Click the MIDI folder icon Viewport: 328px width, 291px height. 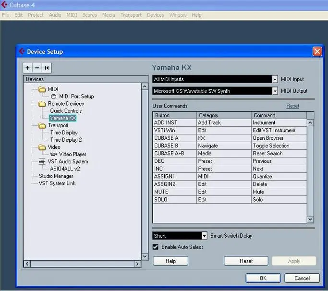click(42, 89)
